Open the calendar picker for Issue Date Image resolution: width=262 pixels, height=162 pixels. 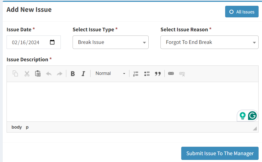[52, 42]
